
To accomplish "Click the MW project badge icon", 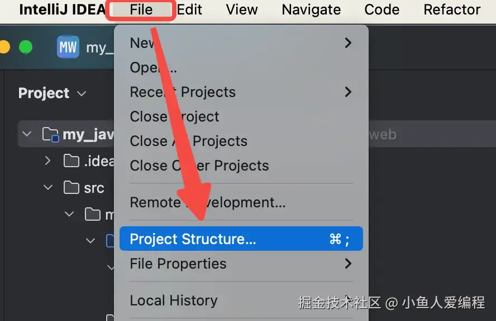I will [68, 47].
